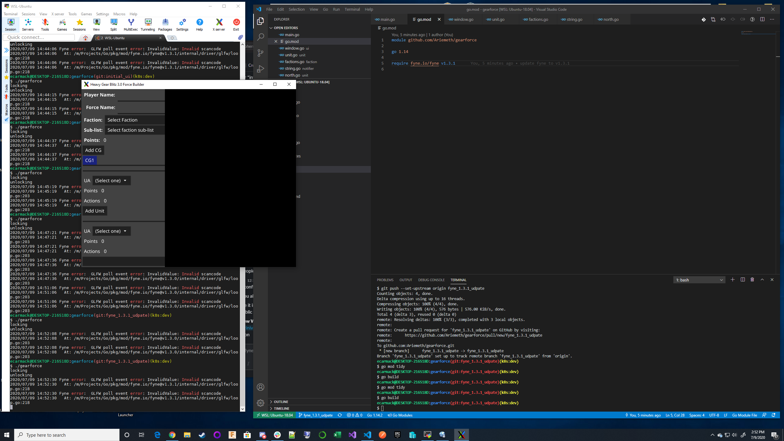Switch to the factions.go editor tab
This screenshot has height=441, width=784.
[x=537, y=19]
